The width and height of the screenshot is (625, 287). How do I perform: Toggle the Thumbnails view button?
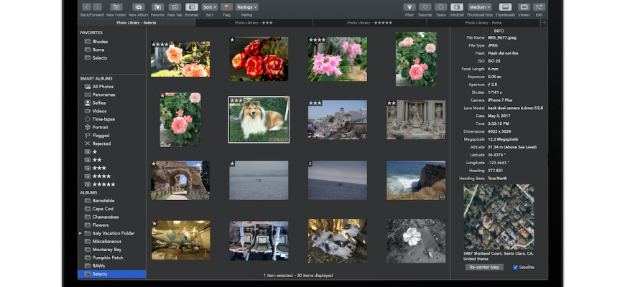505,6
